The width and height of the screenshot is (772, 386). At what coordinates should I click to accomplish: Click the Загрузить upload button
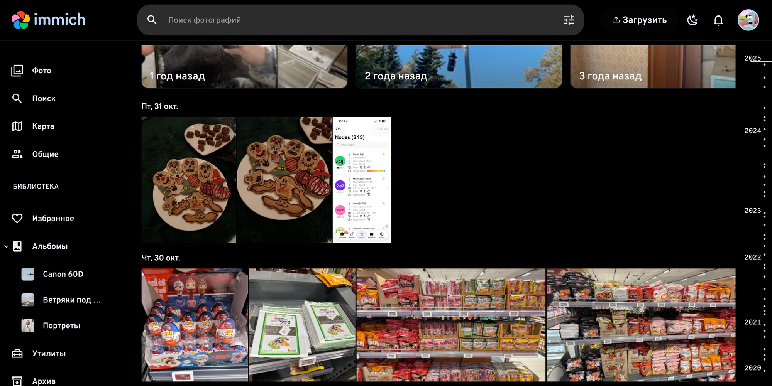coord(639,20)
